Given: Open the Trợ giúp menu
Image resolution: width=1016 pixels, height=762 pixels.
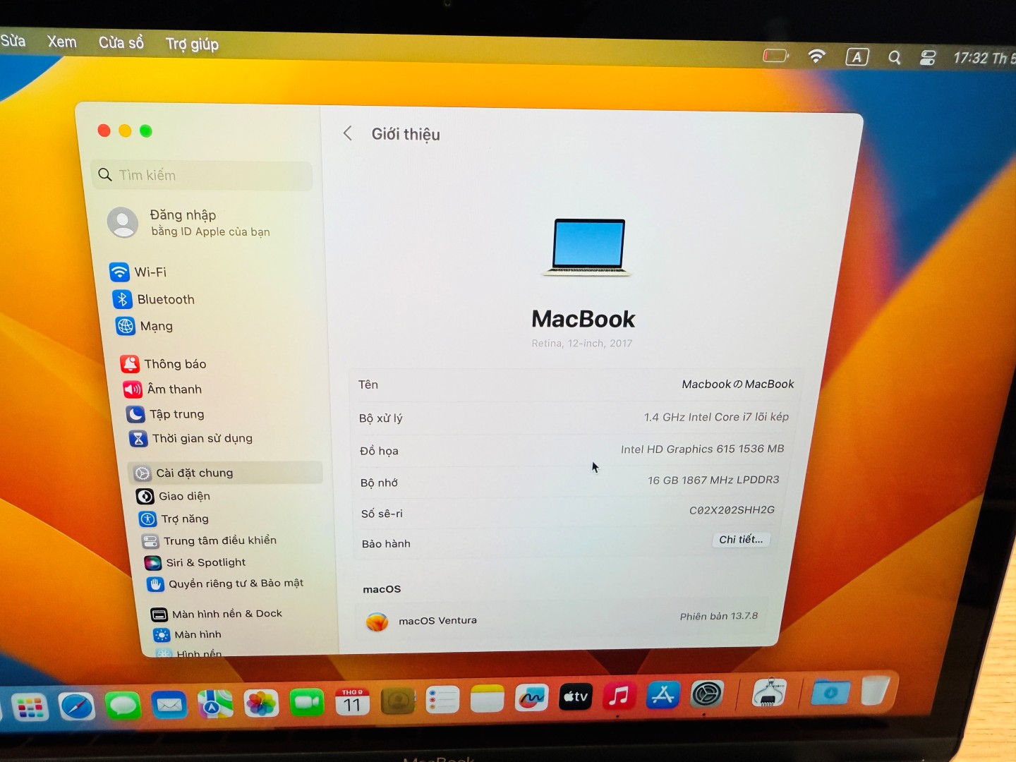Looking at the screenshot, I should click(x=192, y=44).
